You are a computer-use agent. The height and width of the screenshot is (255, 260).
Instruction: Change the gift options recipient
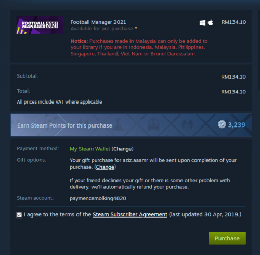pyautogui.click(x=105, y=167)
